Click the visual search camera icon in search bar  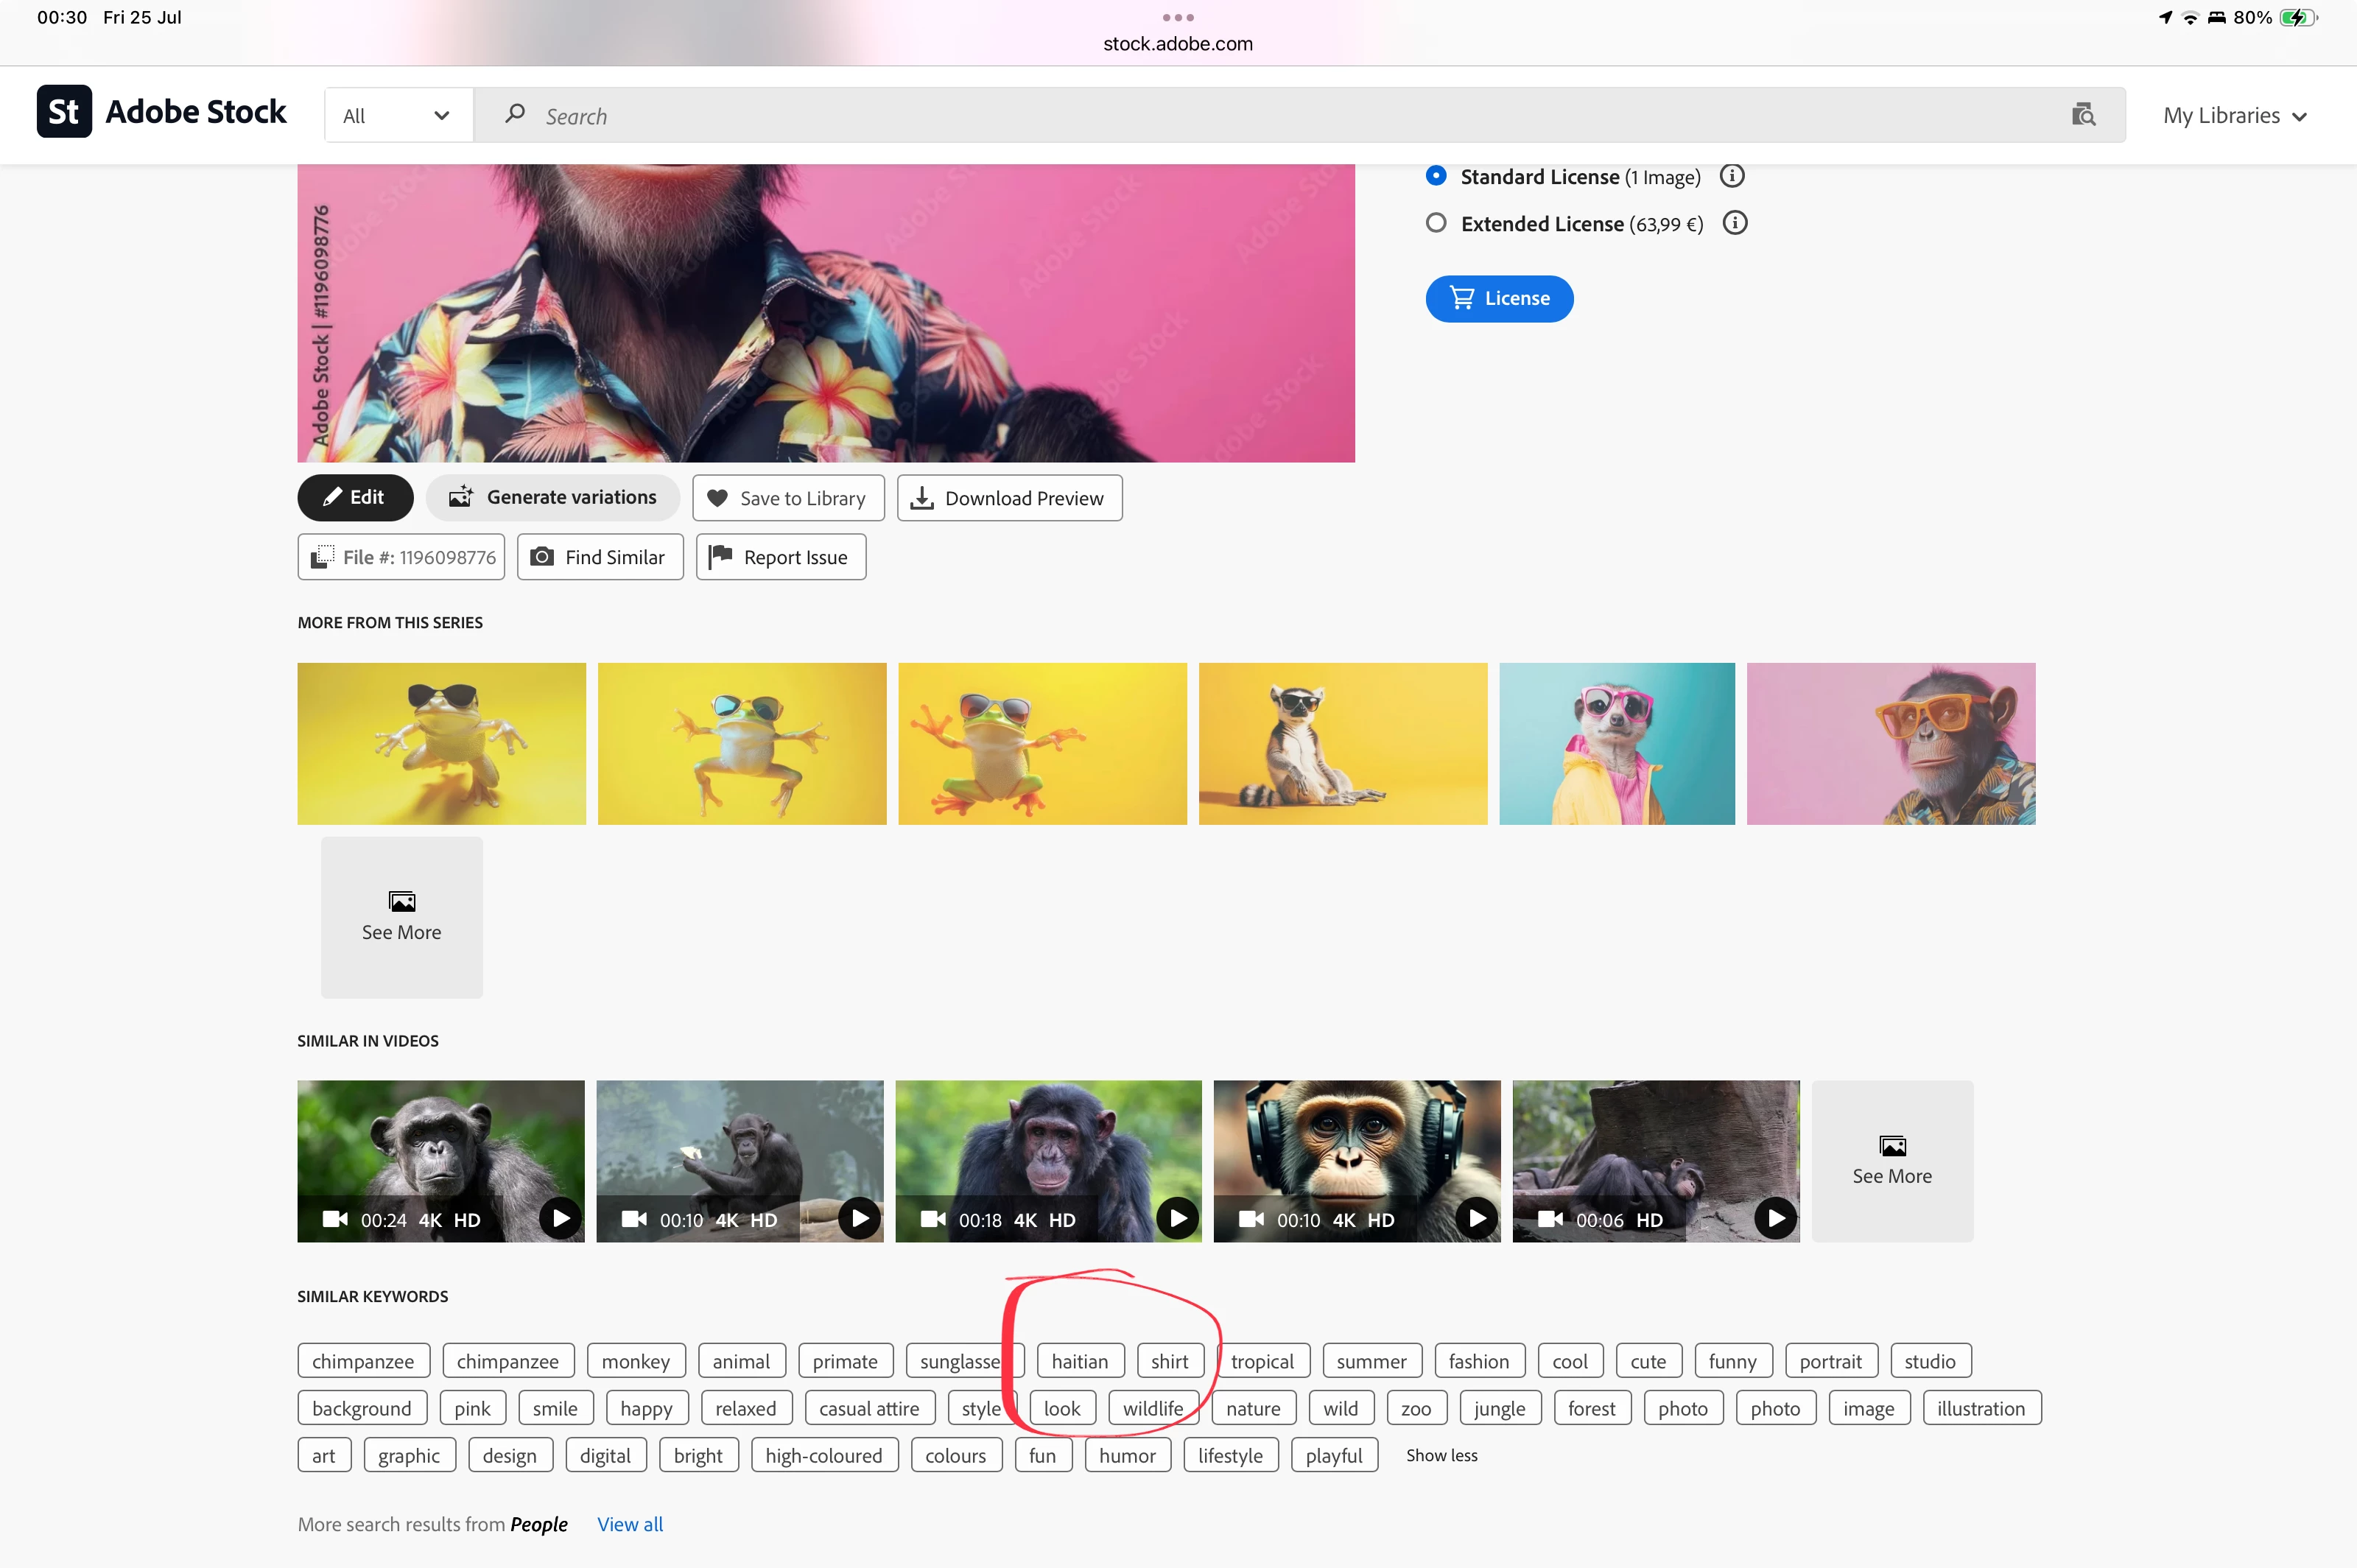click(x=2083, y=115)
